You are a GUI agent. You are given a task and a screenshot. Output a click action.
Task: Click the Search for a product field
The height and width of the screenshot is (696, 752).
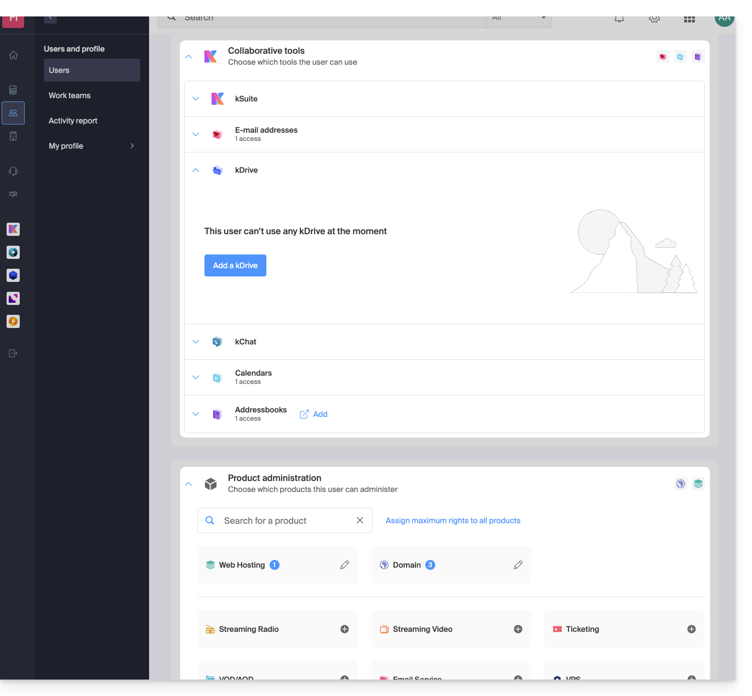coord(282,520)
